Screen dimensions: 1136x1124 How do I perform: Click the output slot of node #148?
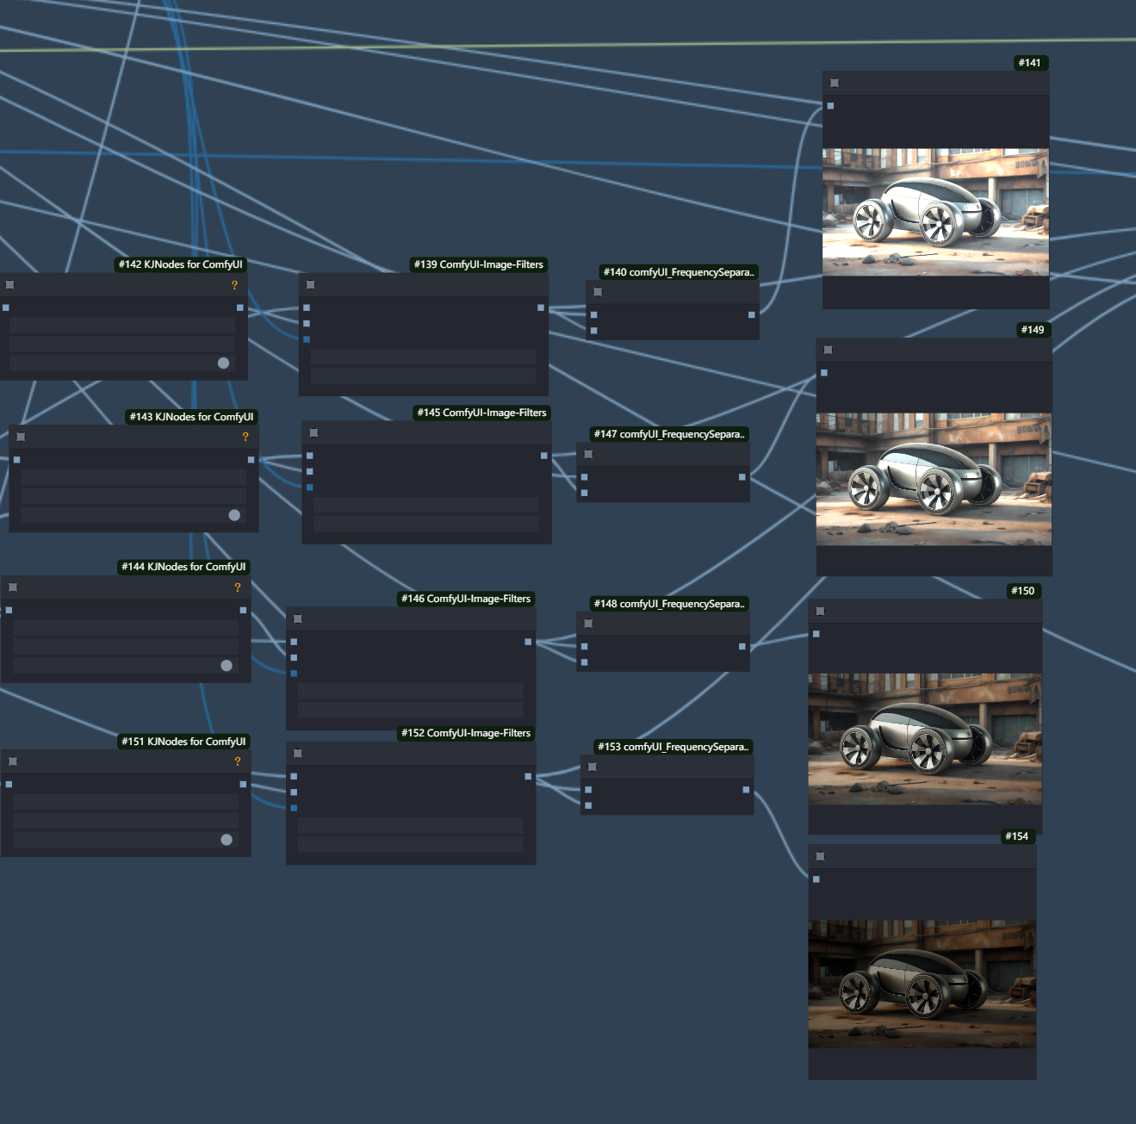[x=742, y=647]
